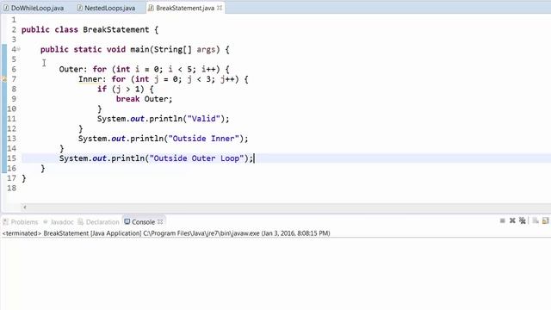Click the Problems tab icon
Viewport: 551px width, 310px height.
6,222
